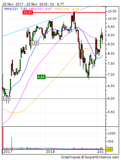Click the 10,50 price axis tick

coord(112,11)
